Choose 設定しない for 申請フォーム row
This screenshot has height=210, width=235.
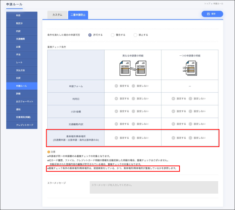pos(133,86)
